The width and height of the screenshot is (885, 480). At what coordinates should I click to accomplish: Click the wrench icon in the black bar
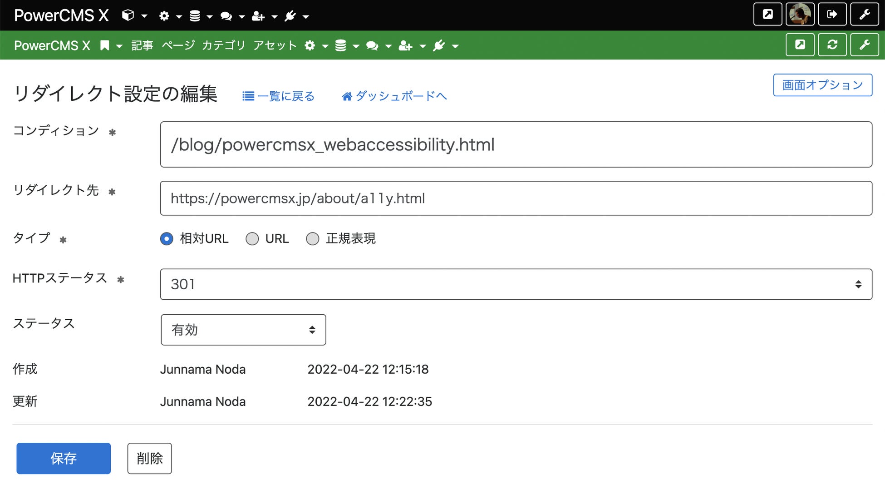pos(864,15)
